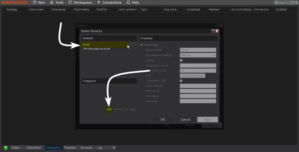The image size is (299, 152).
Task: Add a new tab with plus icon
Action: pyautogui.click(x=114, y=148)
